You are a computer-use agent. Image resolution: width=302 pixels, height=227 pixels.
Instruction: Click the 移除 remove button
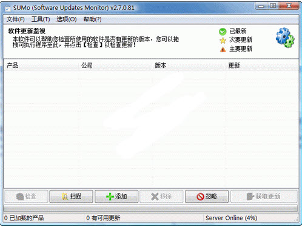[x=161, y=196]
